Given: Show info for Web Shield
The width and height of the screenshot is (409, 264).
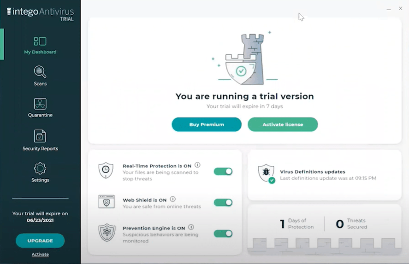Looking at the screenshot, I should (x=172, y=199).
